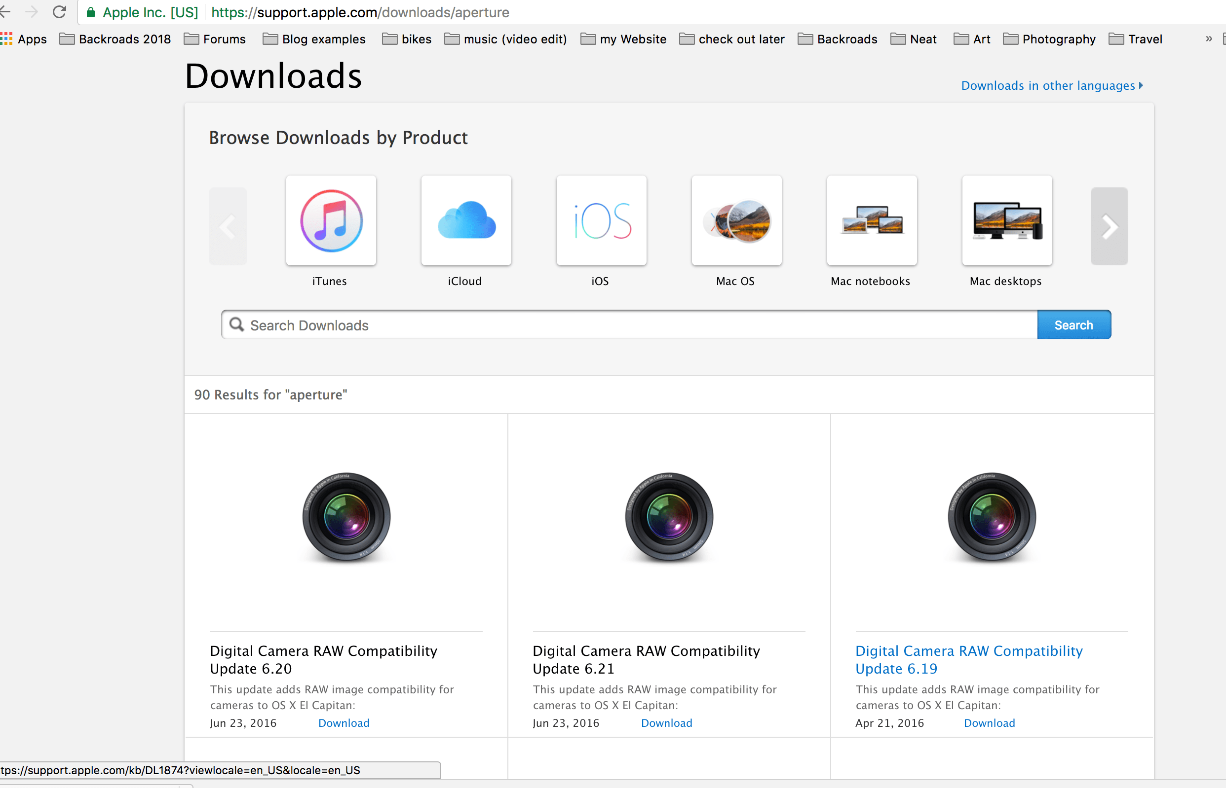Open the iTunes downloads category
This screenshot has height=788, width=1226.
pyautogui.click(x=330, y=221)
